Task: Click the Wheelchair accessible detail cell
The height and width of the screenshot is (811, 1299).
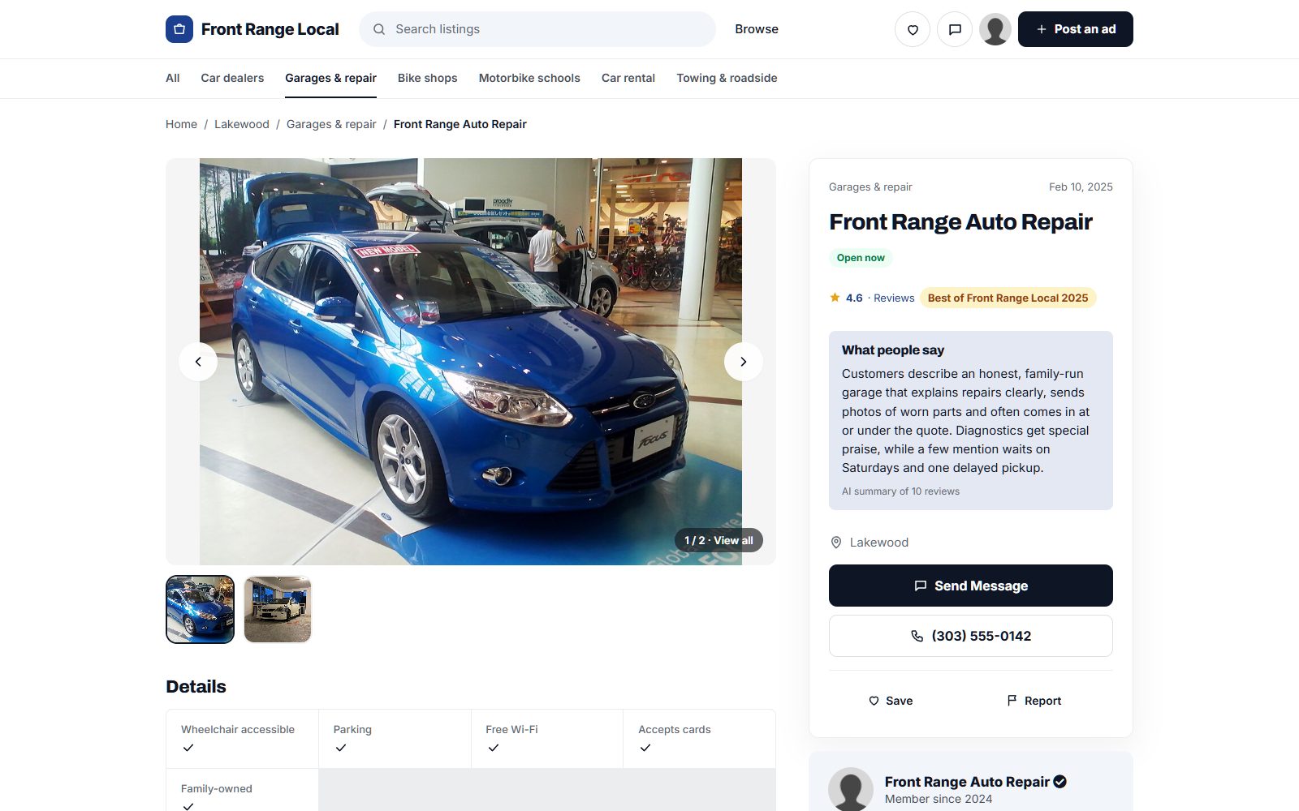Action: point(242,739)
